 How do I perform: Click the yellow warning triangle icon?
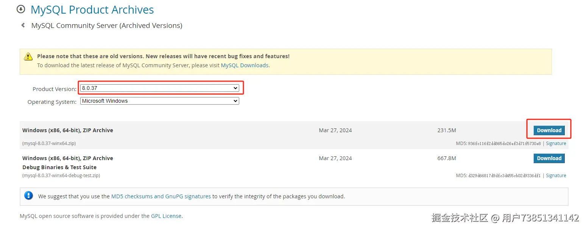tap(28, 57)
